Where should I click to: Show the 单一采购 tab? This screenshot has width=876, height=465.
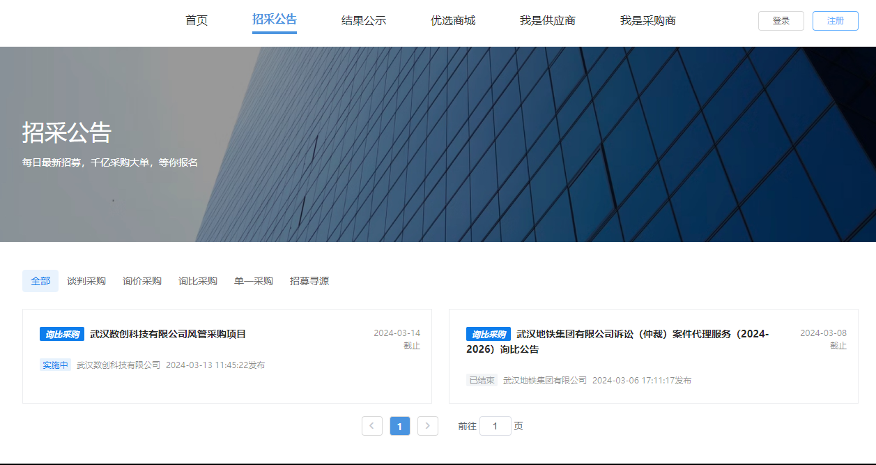[x=254, y=281]
